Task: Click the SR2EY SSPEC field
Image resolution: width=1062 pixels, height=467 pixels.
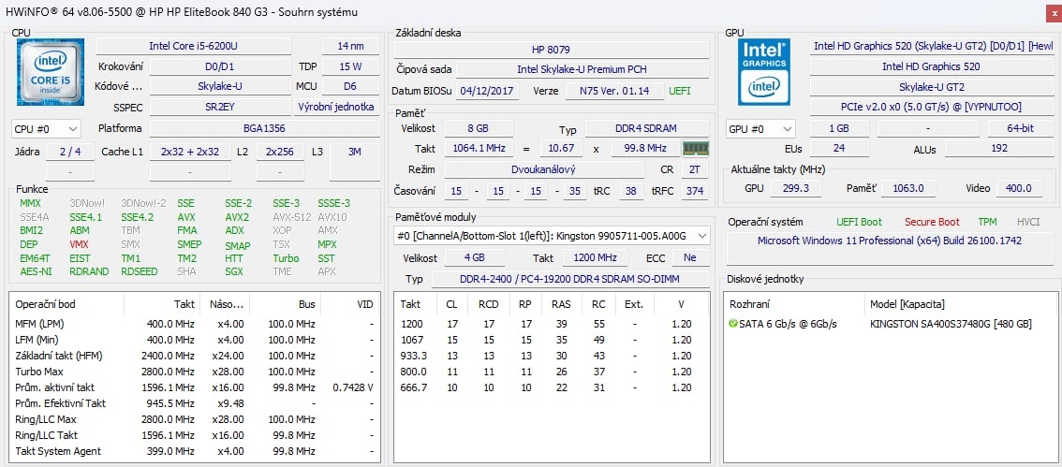Action: [x=220, y=107]
